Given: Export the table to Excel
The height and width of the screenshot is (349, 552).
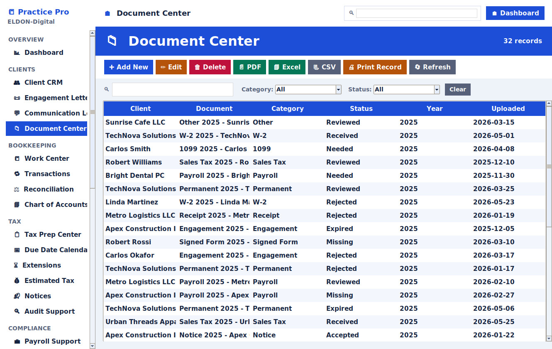Looking at the screenshot, I should pyautogui.click(x=287, y=67).
